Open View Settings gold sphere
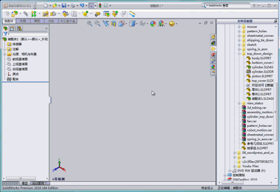280x192 pixels. (x=172, y=23)
